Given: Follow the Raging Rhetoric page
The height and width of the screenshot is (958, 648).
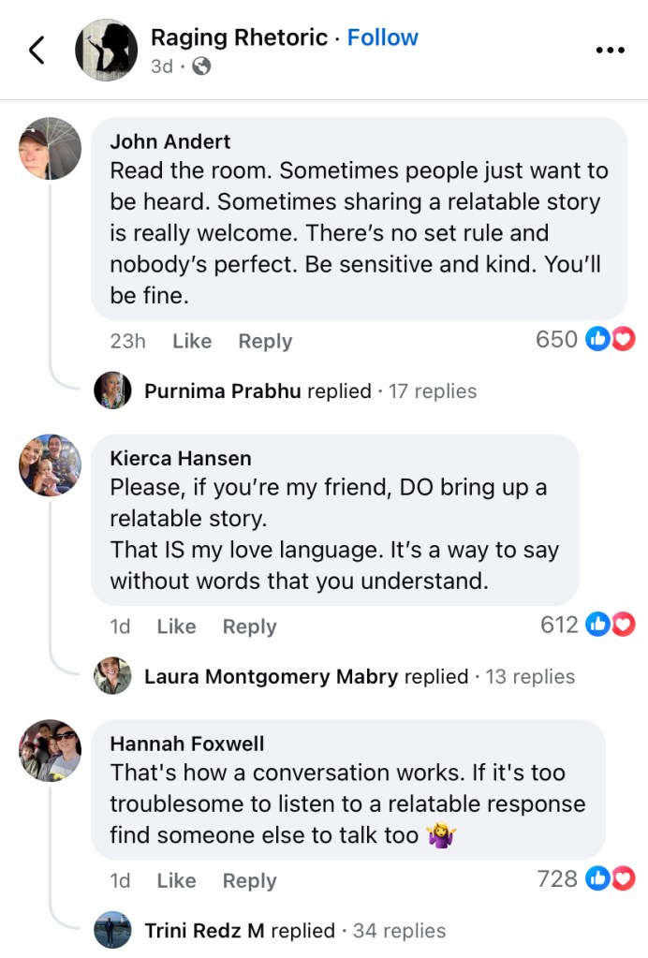Looking at the screenshot, I should (382, 37).
